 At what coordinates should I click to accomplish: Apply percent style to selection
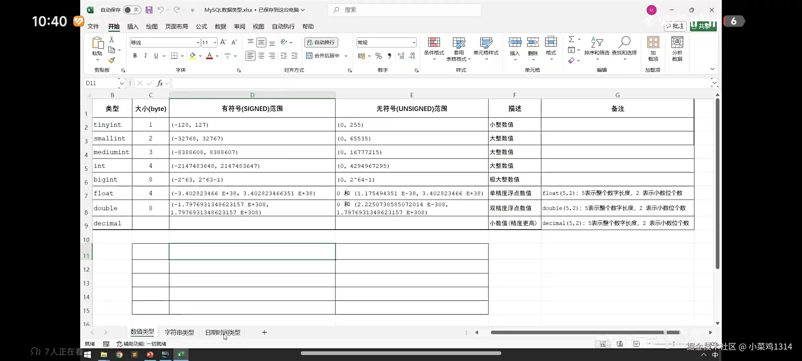[378, 55]
